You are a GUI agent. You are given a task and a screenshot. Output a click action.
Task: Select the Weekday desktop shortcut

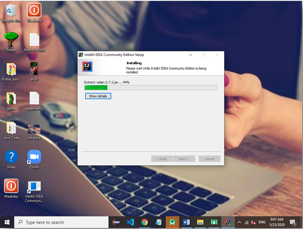[11, 188]
